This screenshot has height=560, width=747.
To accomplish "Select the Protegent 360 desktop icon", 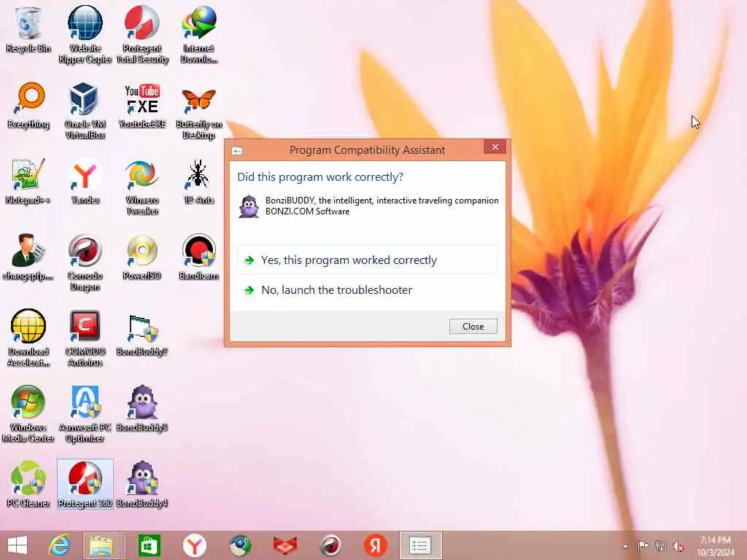I will (85, 484).
